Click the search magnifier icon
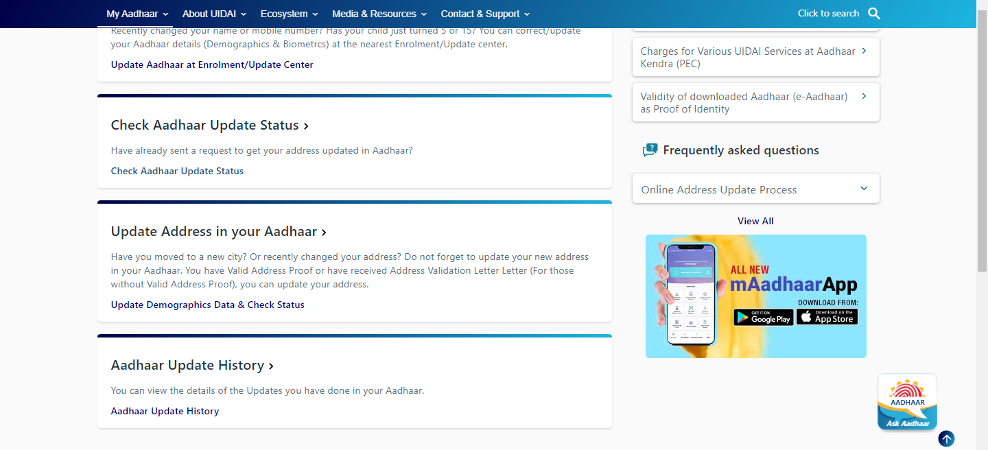This screenshot has width=988, height=450. [874, 14]
